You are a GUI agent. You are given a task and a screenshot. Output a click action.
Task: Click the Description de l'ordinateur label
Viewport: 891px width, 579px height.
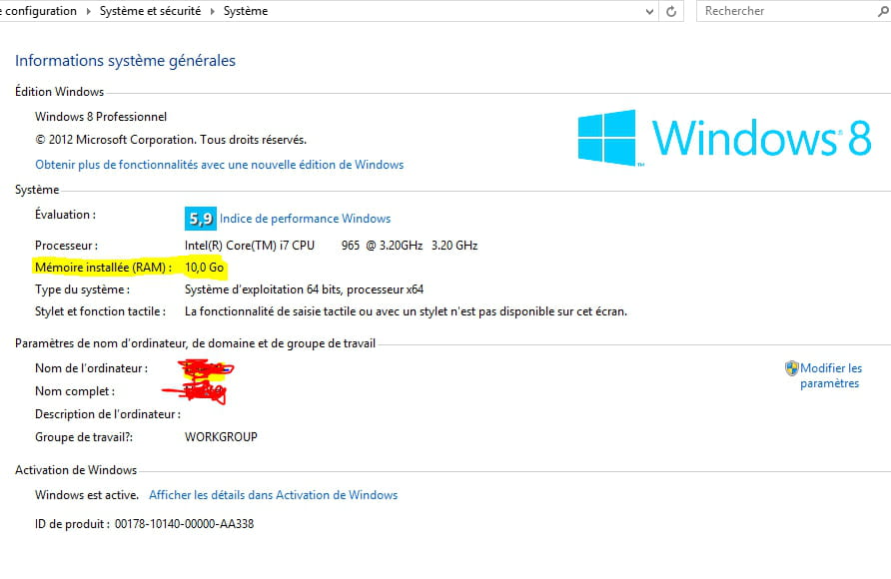108,414
